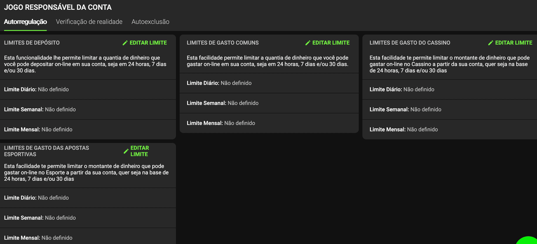Click the Esporte spending description paragraph

click(x=86, y=172)
